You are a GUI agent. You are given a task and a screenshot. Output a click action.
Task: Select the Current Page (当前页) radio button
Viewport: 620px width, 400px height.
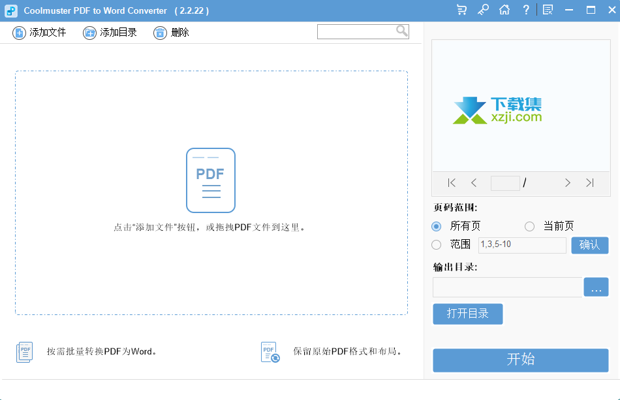coord(529,226)
